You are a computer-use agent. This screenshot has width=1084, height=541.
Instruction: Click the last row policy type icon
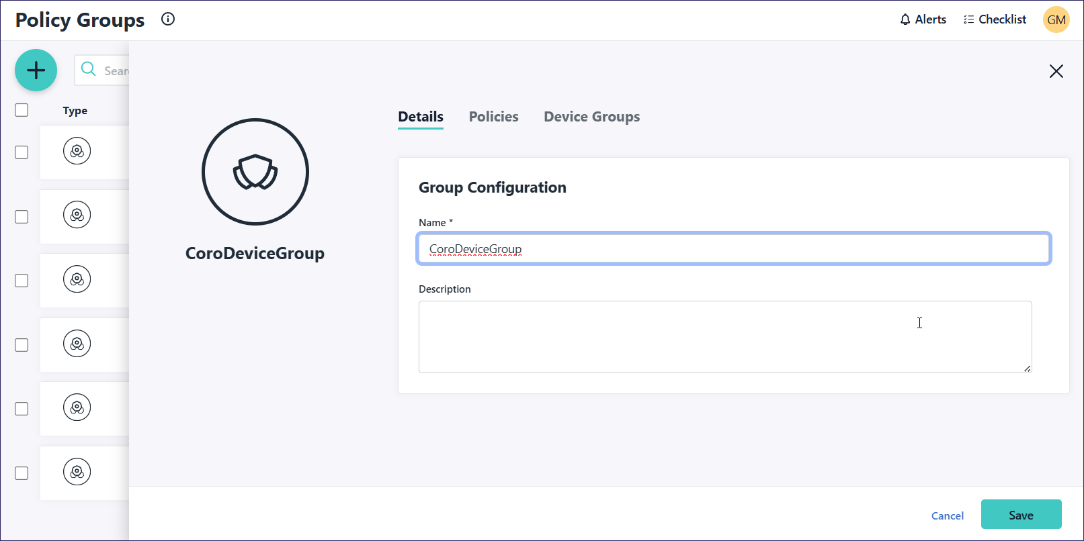pos(77,472)
